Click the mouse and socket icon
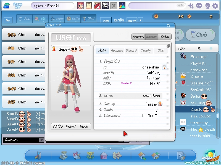Image resolution: width=221 pixels, height=165 pixels. [181, 156]
